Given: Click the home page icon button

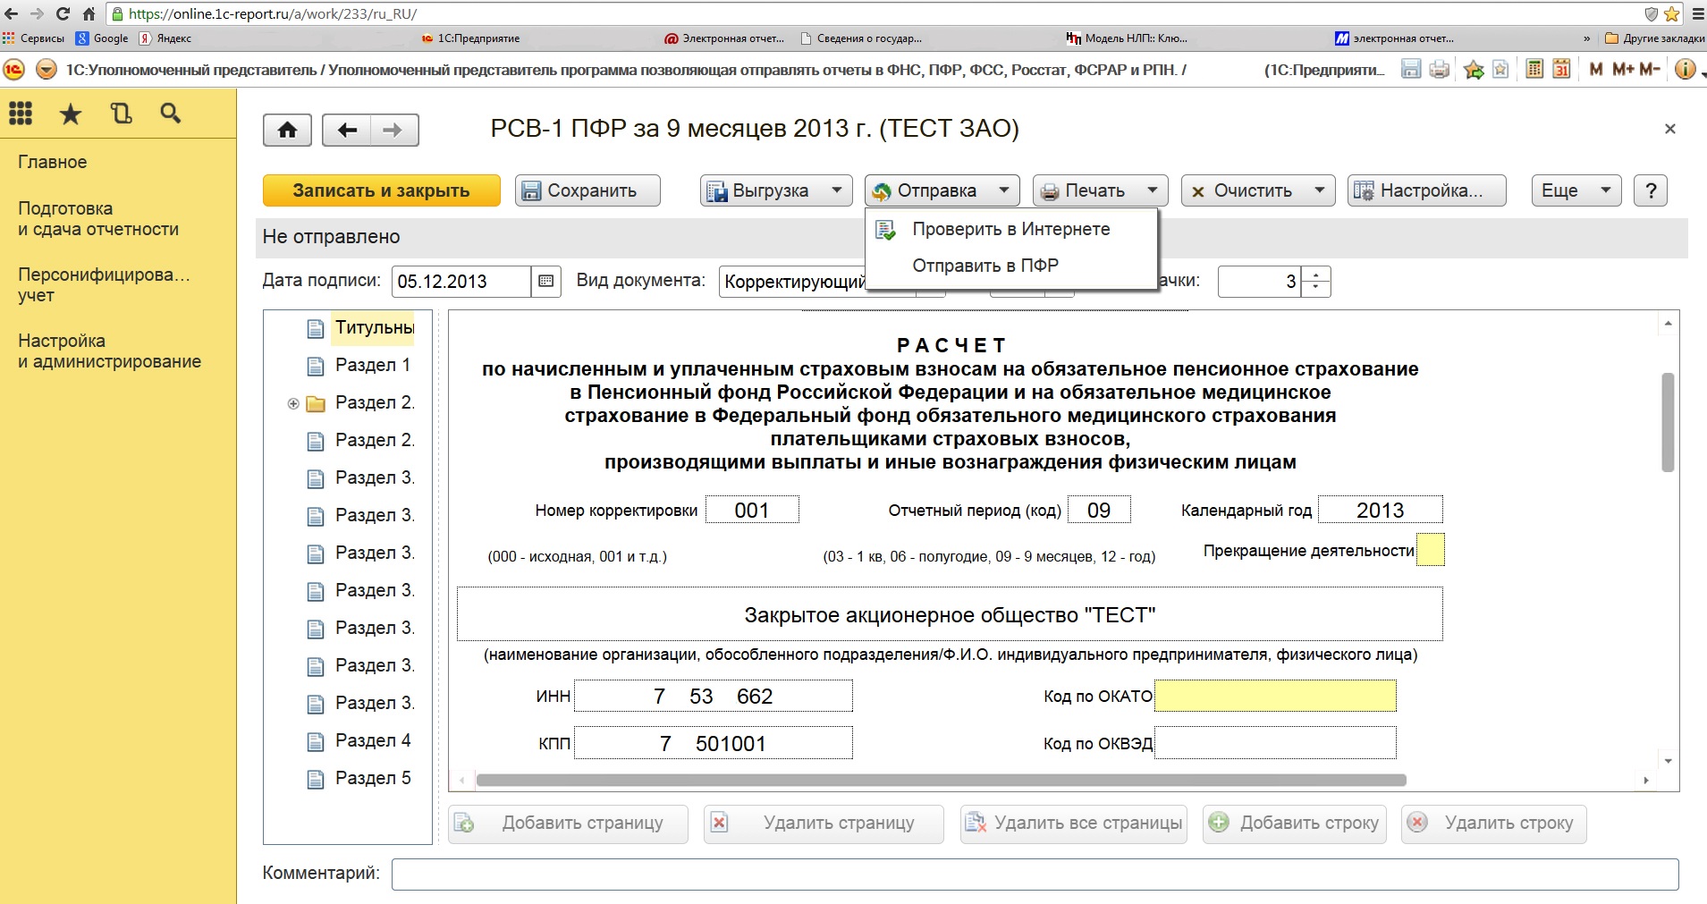Looking at the screenshot, I should pos(287,131).
